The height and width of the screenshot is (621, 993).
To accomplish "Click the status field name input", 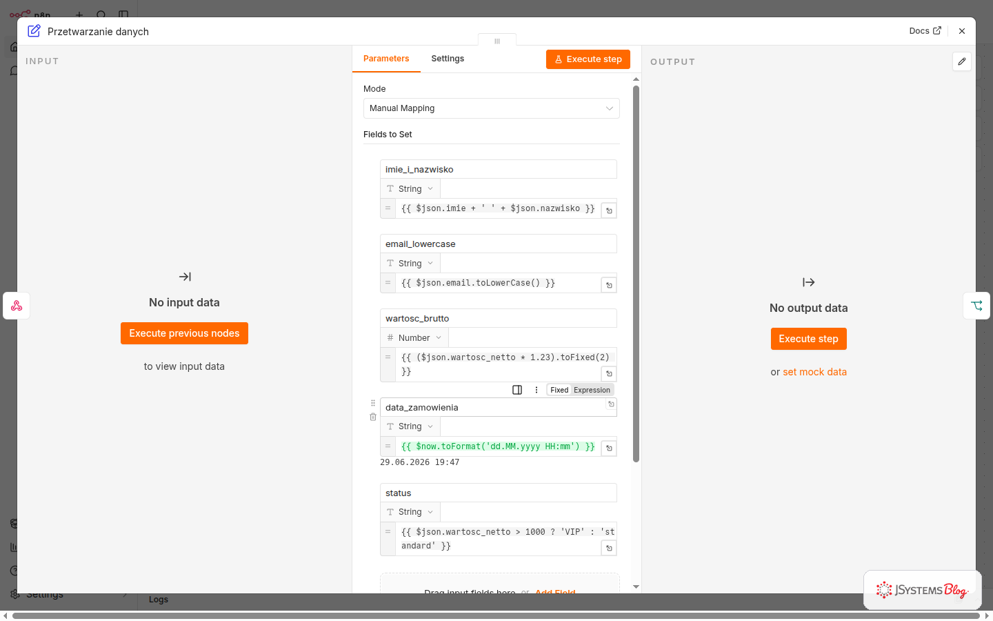I will (498, 493).
